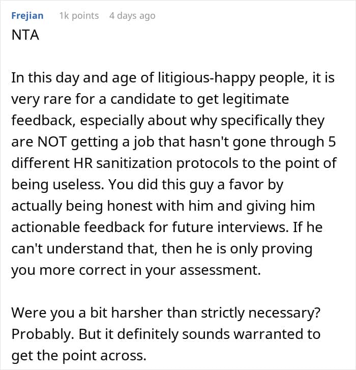The height and width of the screenshot is (370, 356).
Task: Click the word Probably in the last paragraph
Action: click(x=41, y=334)
